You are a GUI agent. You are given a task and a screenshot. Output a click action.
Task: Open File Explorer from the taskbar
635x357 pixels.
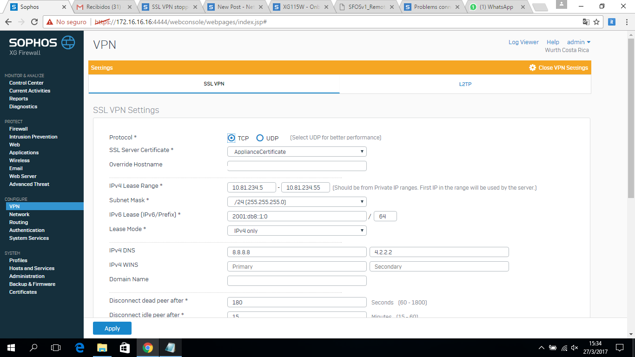pos(102,347)
